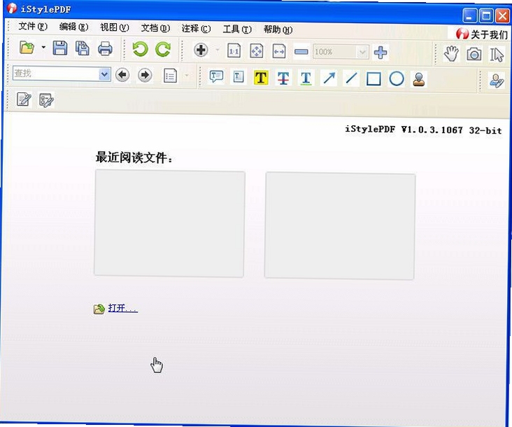Click the 关于我们 button
The height and width of the screenshot is (427, 512).
[482, 34]
